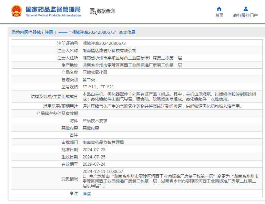Click the house icon above 首页
Image resolution: width=265 pixels, height=204 pixels.
[x=219, y=9]
